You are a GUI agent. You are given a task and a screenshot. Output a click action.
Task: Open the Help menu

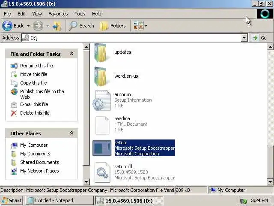pyautogui.click(x=97, y=14)
